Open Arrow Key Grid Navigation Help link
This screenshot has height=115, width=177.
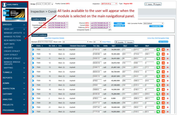pyautogui.click(x=158, y=38)
